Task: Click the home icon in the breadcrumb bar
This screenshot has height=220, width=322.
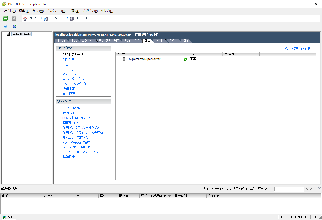Action: (x=25, y=18)
